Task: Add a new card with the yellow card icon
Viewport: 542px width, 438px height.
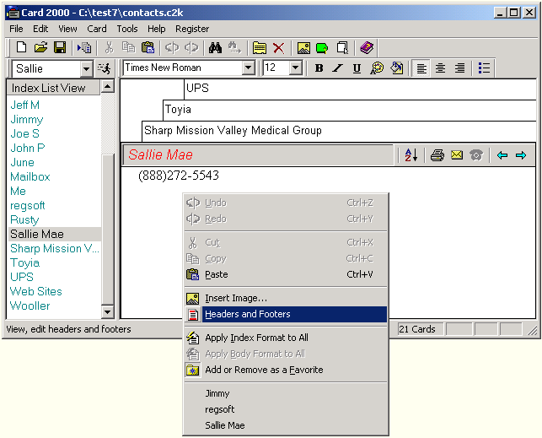Action: pos(260,47)
